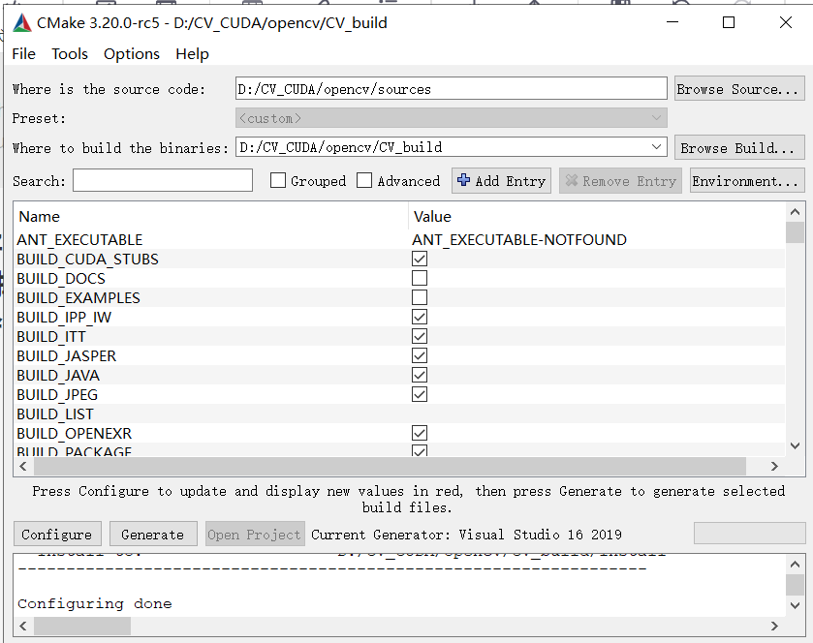
Task: Toggle BUILD_JPEG checkbox
Action: click(x=420, y=394)
